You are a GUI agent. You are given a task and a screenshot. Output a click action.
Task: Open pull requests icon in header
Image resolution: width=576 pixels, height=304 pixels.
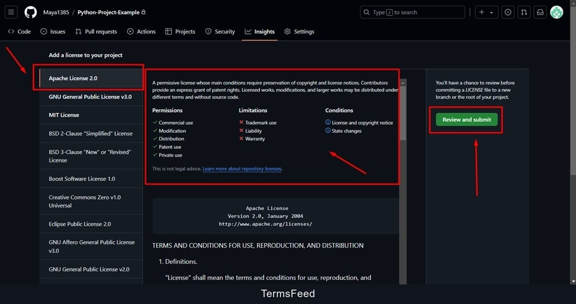point(524,12)
